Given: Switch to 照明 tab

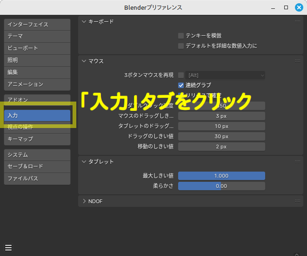Looking at the screenshot, I should pyautogui.click(x=37, y=60).
